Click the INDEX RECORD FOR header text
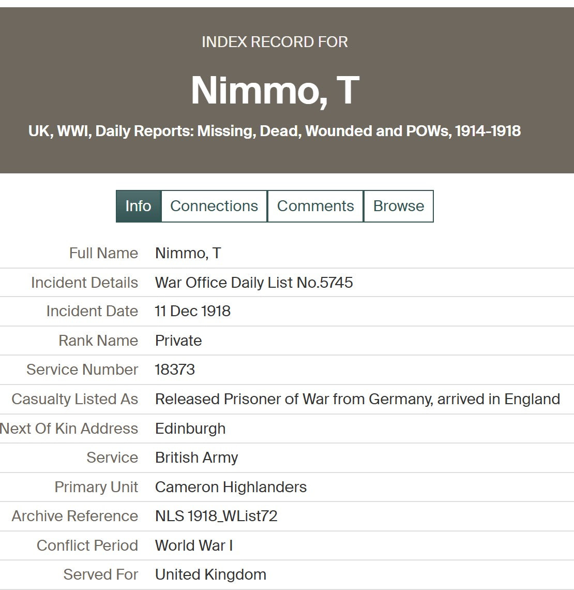This screenshot has width=574, height=590. pos(275,41)
